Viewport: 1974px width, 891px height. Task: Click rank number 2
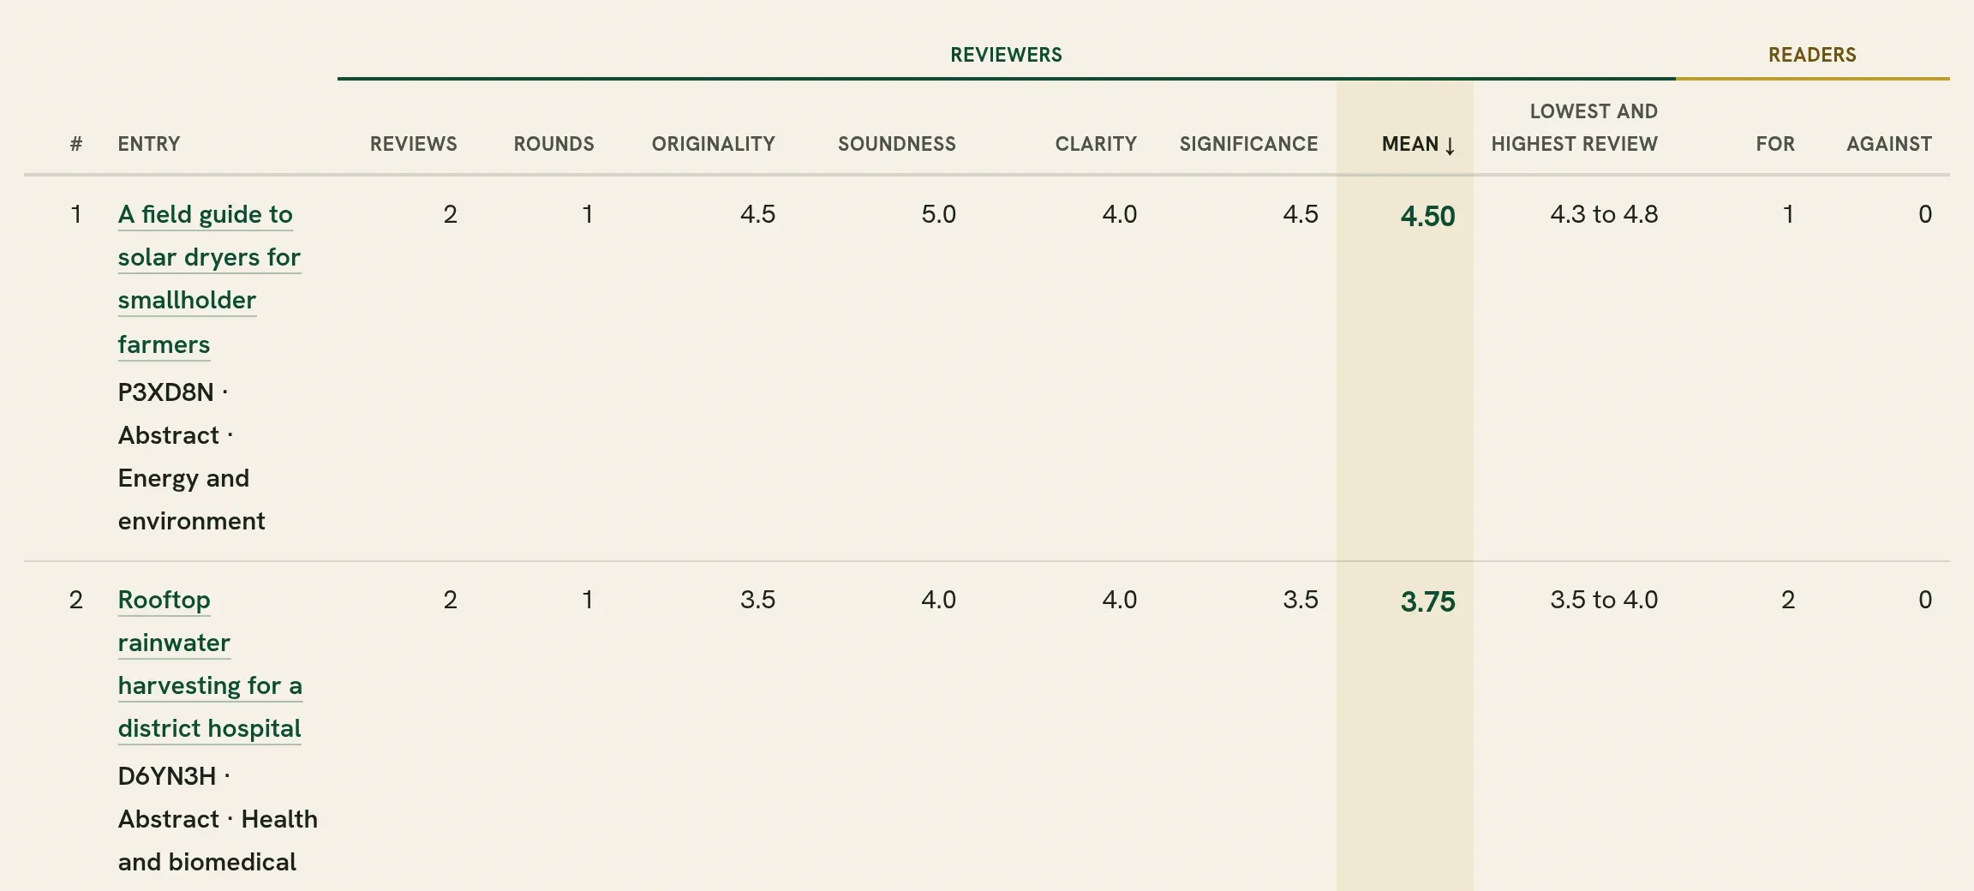(76, 600)
